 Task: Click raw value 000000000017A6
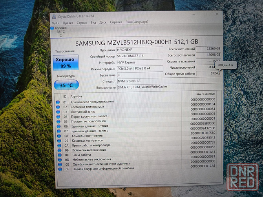(203, 166)
